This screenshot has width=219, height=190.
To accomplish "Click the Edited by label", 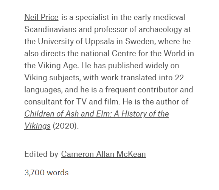I will [41, 154].
